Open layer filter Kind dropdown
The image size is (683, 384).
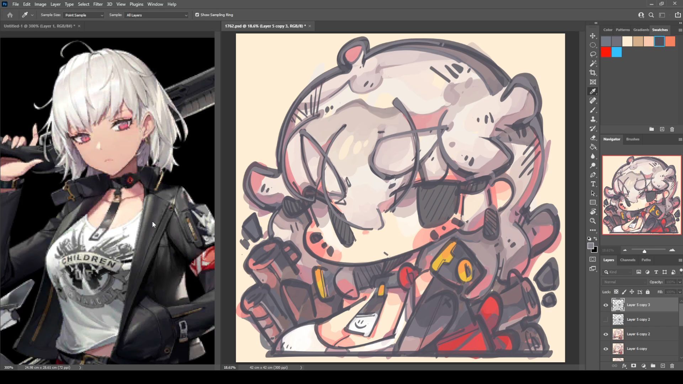(x=618, y=272)
